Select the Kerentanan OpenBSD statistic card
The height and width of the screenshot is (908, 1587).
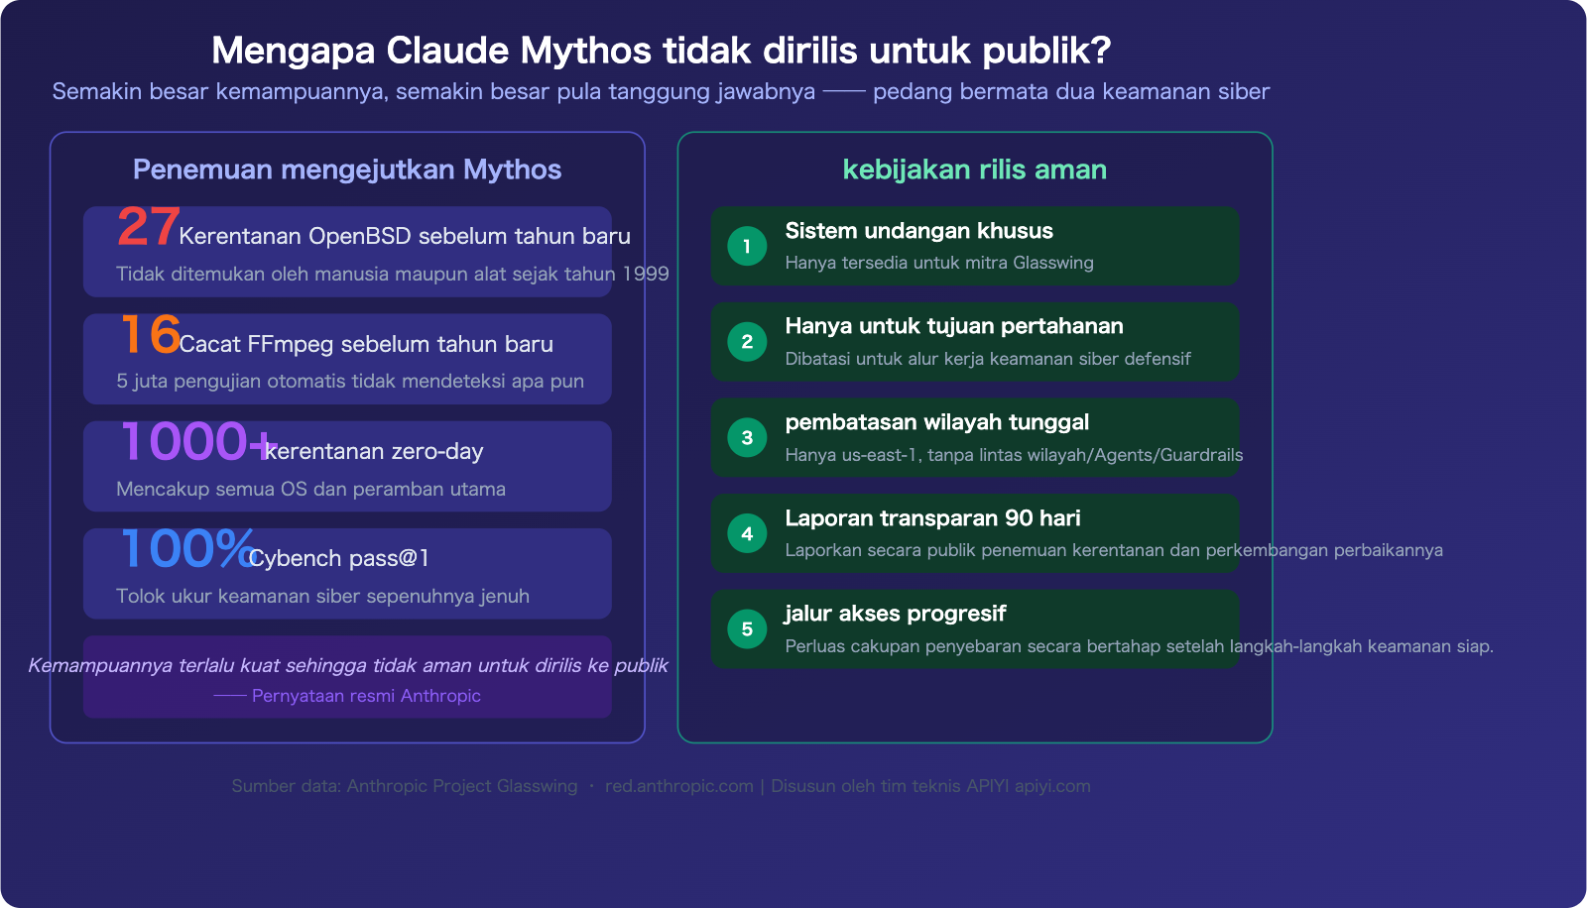(347, 252)
